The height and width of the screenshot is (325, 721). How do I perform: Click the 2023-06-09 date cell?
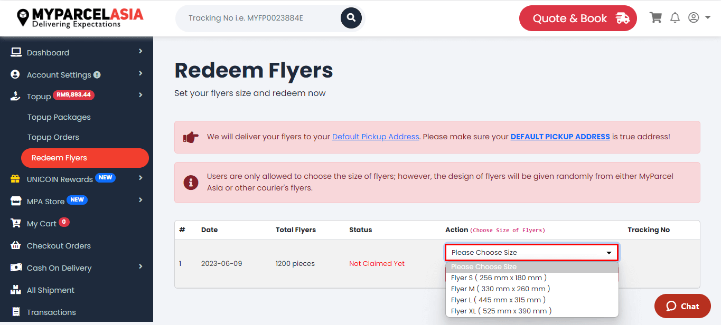pos(221,263)
